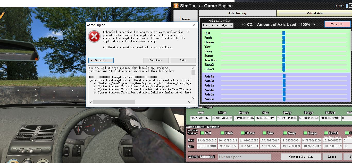Click the Surge Max limit field 9.7772064208
Image resolution: width=352 pixels, height=163 pixels.
pos(311,141)
